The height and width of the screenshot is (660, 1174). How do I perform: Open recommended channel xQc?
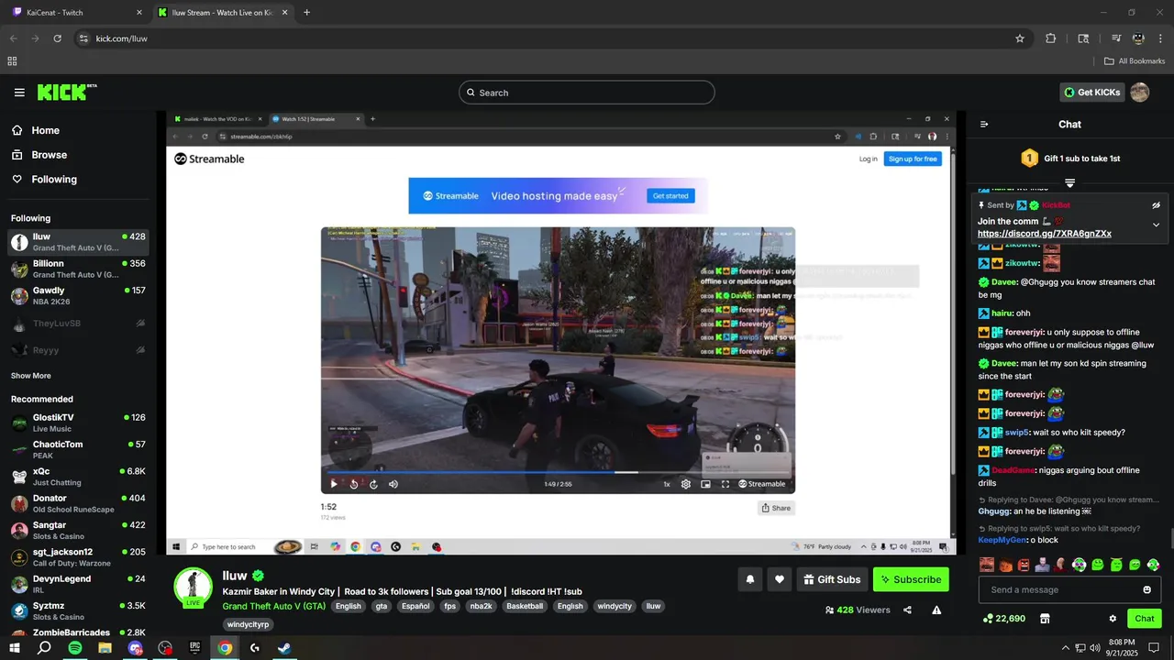click(78, 476)
